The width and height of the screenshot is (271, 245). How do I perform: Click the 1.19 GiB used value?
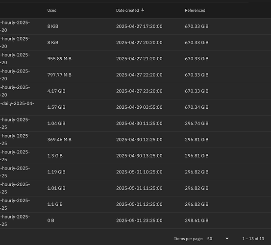coord(56,172)
